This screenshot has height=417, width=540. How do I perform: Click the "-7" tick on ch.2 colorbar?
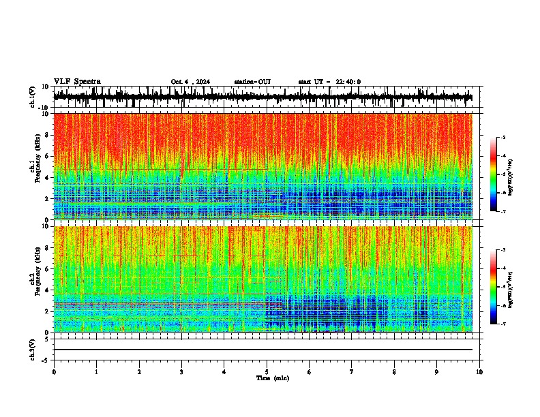click(x=503, y=324)
